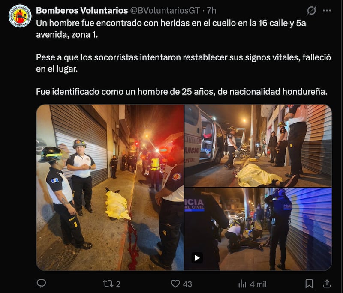Share the post using the upload arrow icon
Image resolution: width=343 pixels, height=293 pixels.
pos(327,284)
